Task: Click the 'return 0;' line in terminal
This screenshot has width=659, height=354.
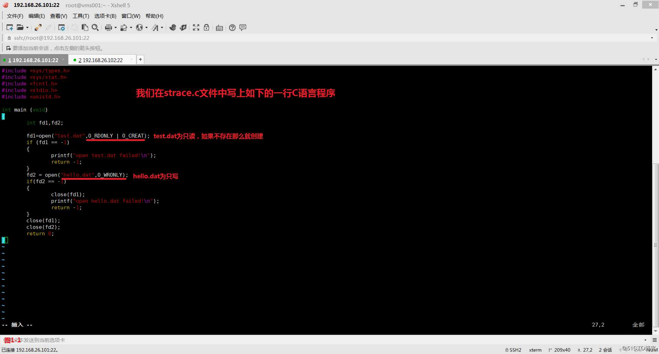Action: tap(40, 234)
